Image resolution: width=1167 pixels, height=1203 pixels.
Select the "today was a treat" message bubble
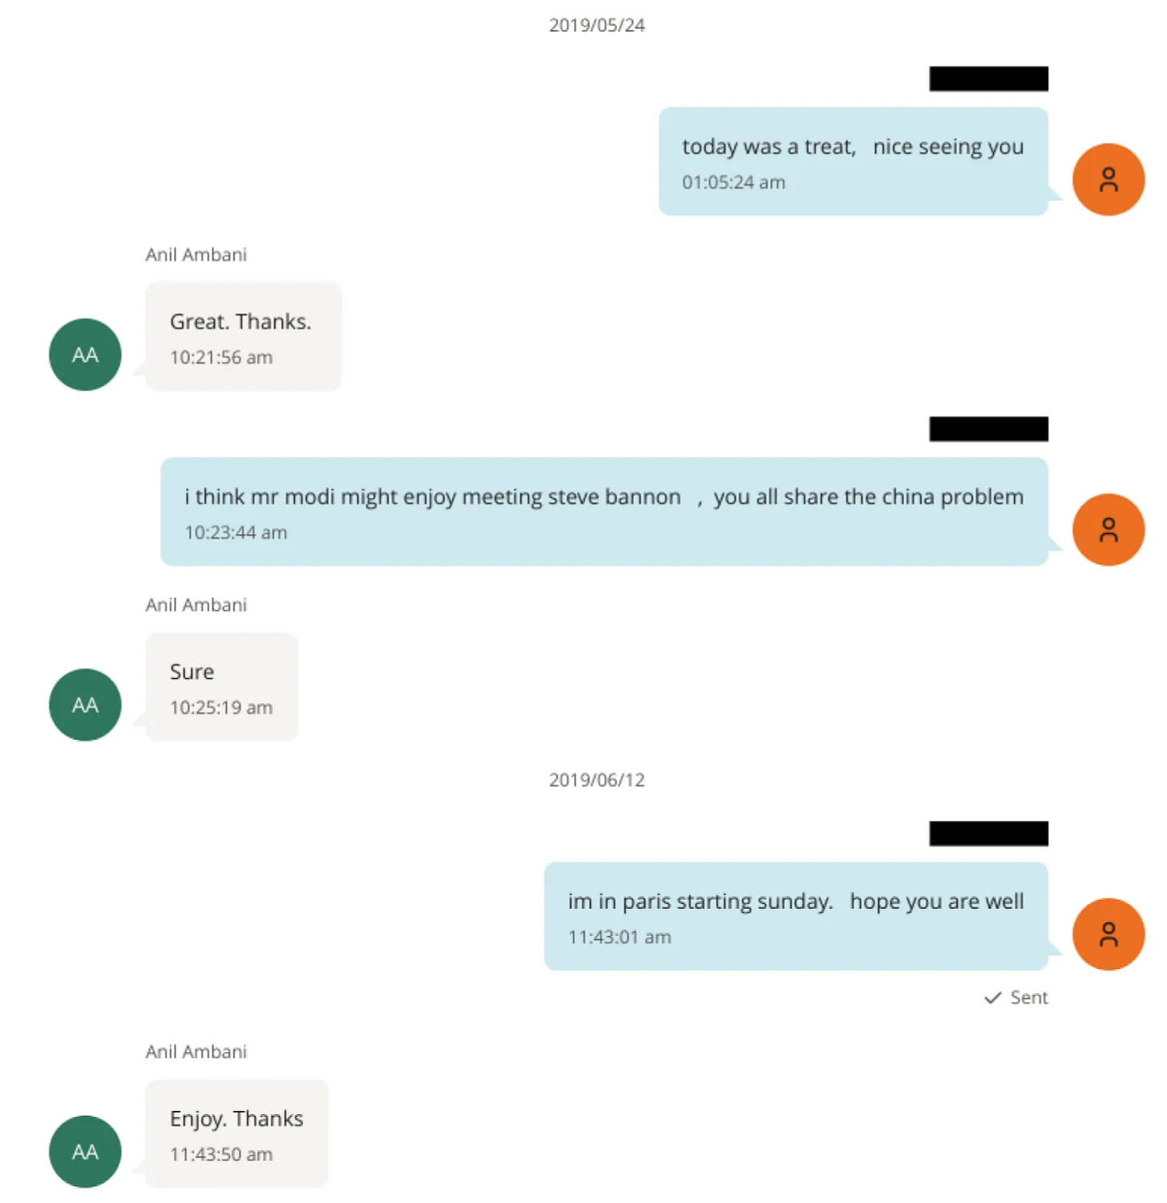click(x=853, y=161)
